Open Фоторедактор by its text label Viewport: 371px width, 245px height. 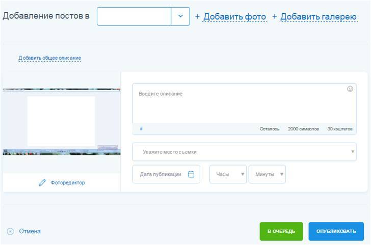[x=68, y=182]
